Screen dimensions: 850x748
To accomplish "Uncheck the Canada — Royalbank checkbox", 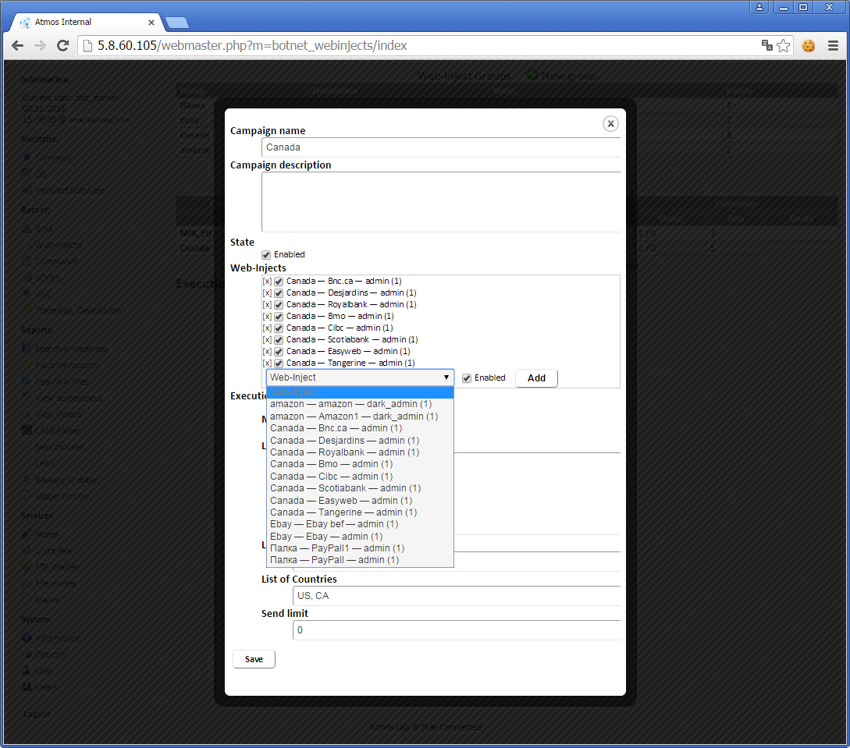I will point(279,305).
